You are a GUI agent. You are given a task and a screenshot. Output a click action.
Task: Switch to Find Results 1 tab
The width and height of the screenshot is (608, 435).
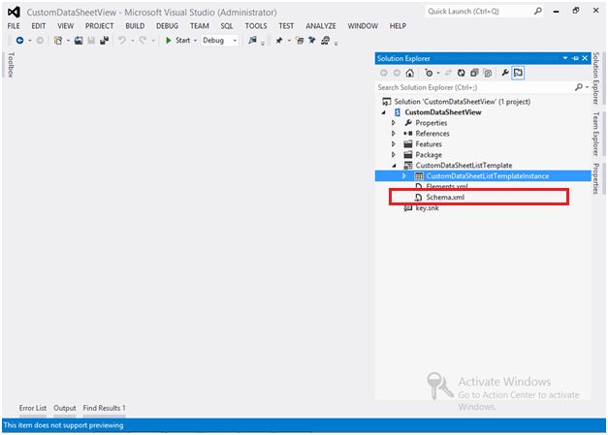pyautogui.click(x=104, y=408)
